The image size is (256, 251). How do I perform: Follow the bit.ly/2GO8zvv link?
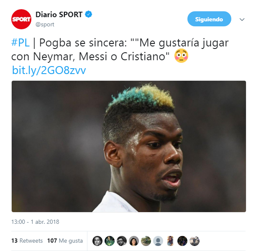click(x=49, y=70)
